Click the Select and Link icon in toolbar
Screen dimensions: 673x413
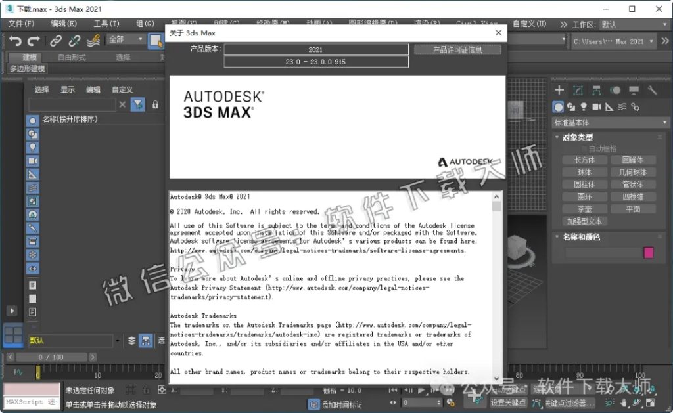(x=55, y=41)
